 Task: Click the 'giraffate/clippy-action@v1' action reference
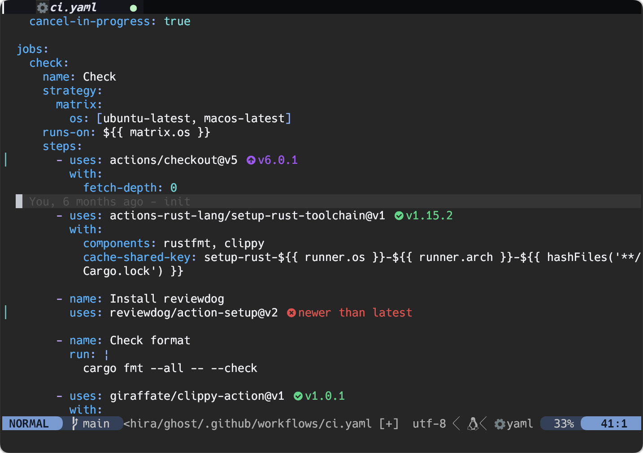(197, 396)
